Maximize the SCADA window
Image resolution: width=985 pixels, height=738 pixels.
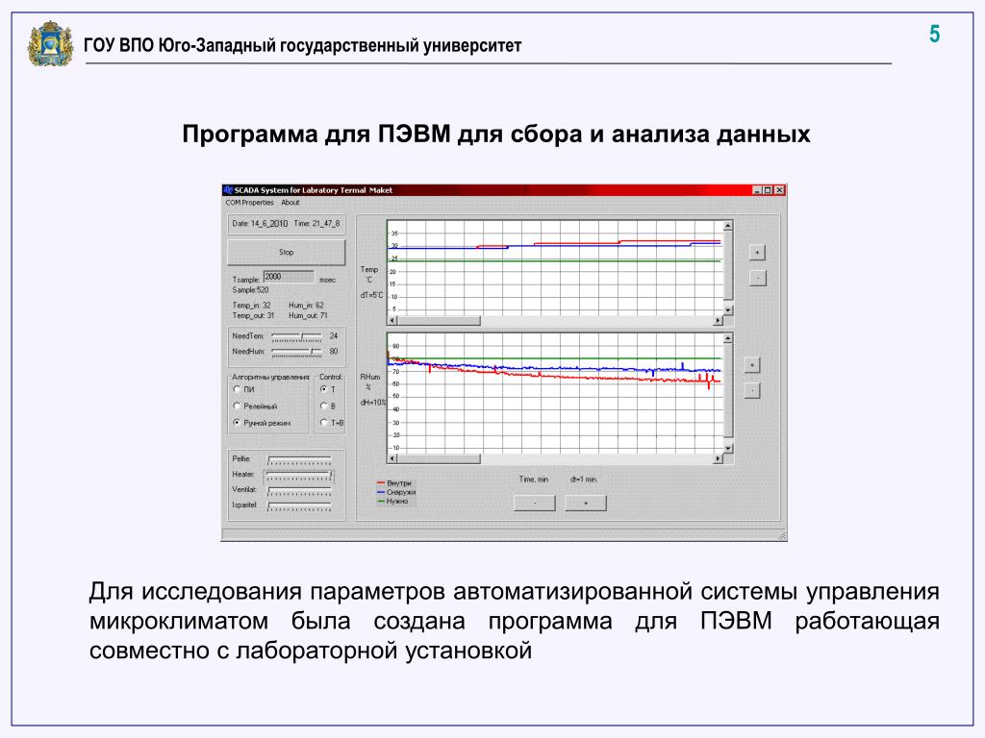pos(768,190)
